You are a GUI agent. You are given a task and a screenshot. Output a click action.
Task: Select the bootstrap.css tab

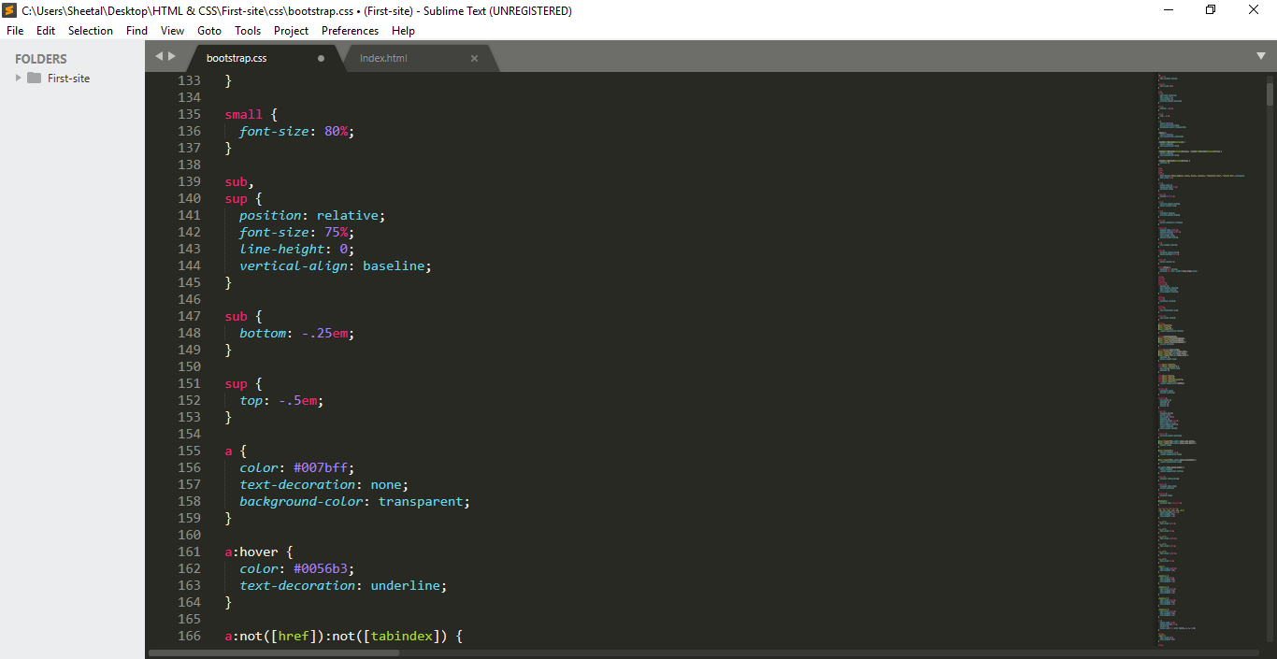pos(237,58)
